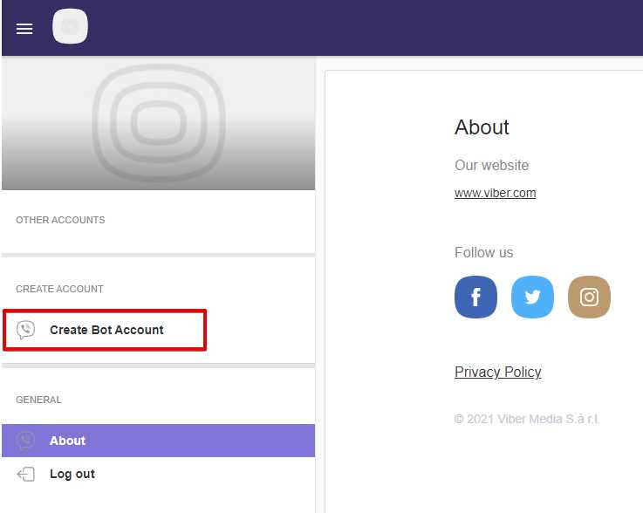643x513 pixels.
Task: Click the log out arrow icon
Action: [26, 474]
